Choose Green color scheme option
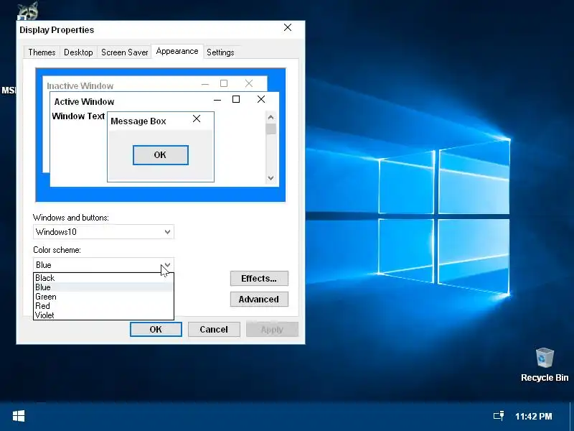574x431 pixels. tap(103, 297)
